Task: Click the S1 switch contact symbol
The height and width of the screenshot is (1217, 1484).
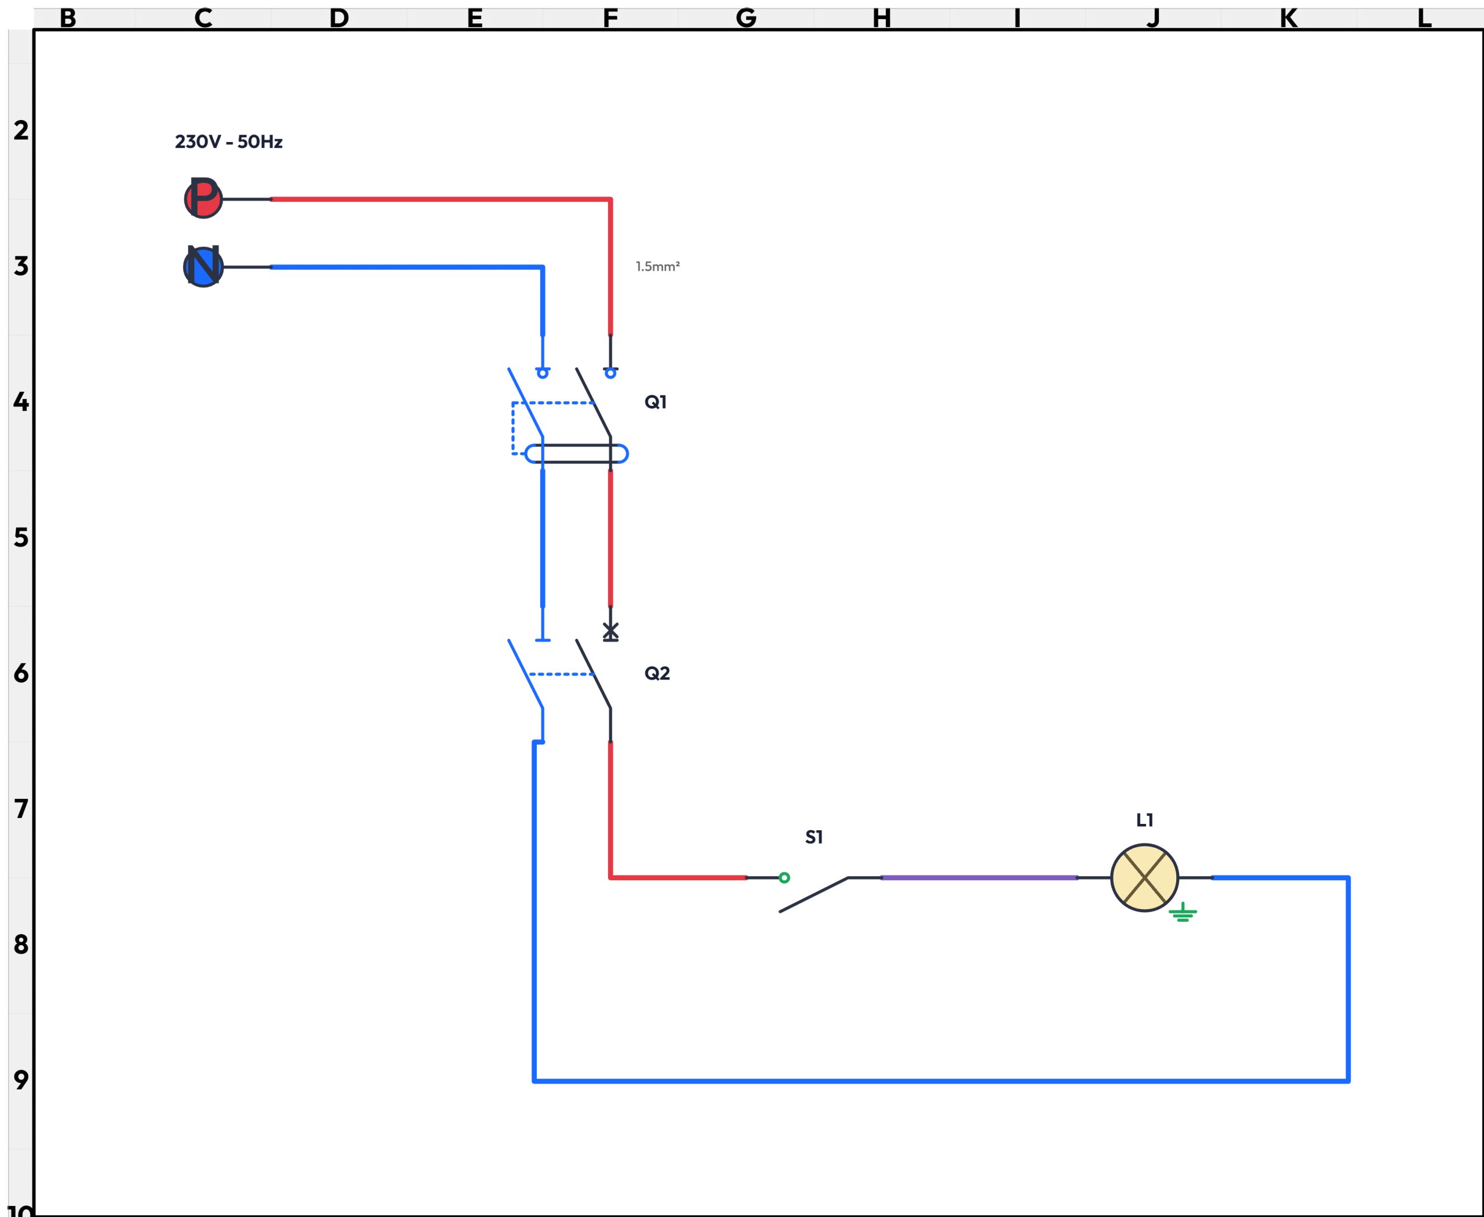Action: click(813, 895)
